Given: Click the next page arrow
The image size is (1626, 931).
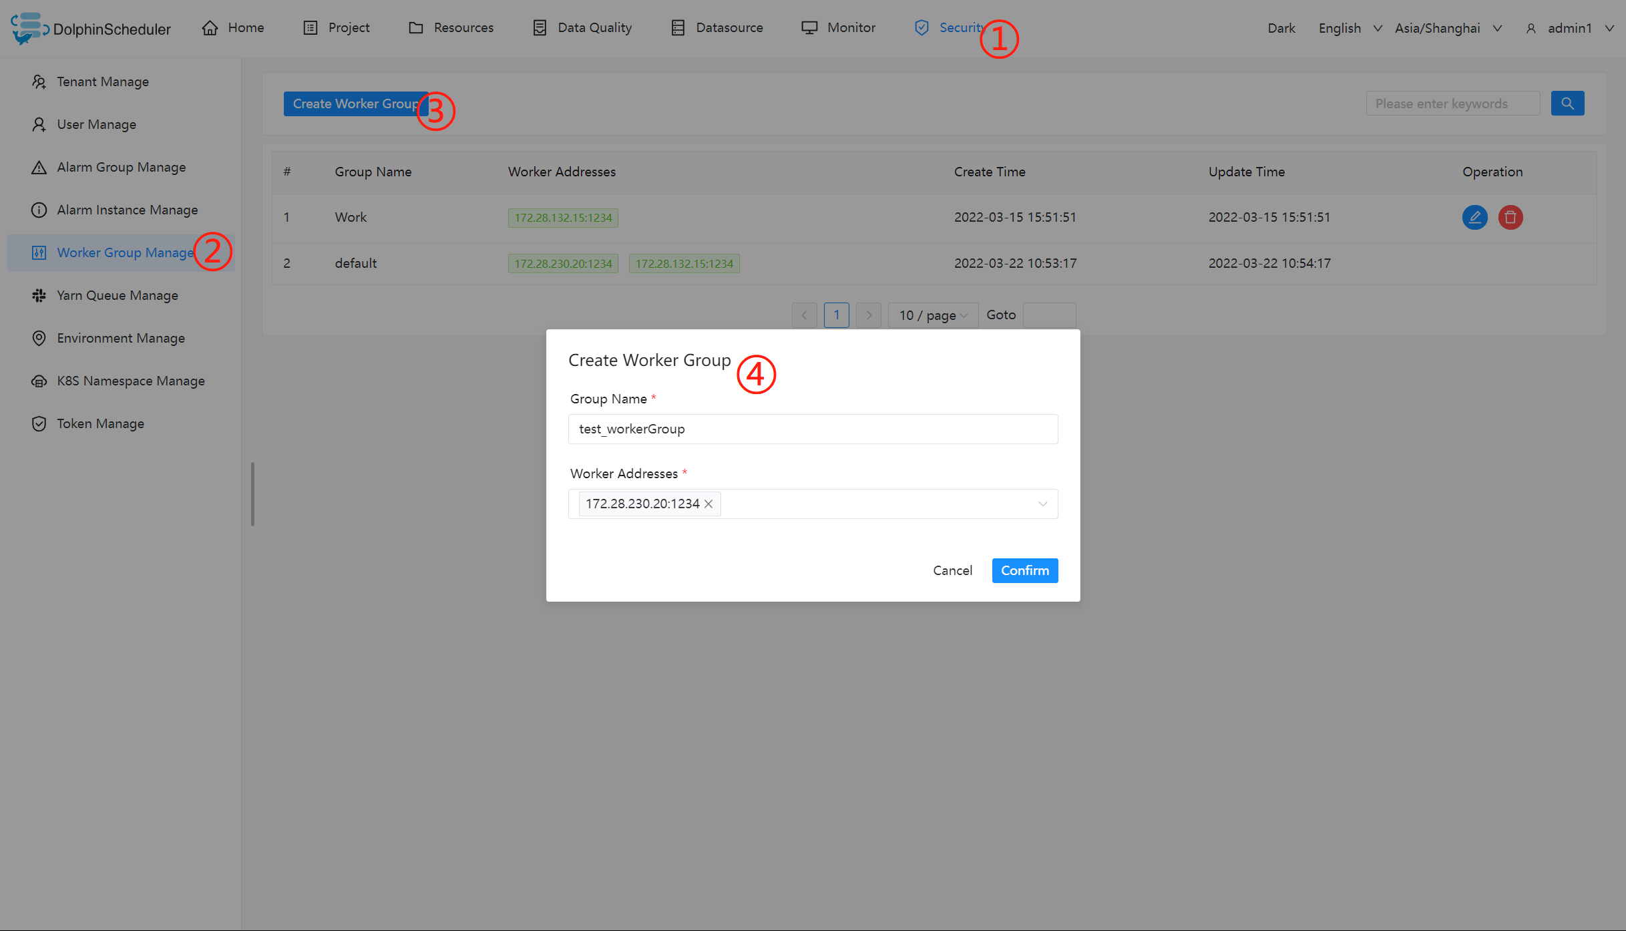Looking at the screenshot, I should [x=868, y=315].
